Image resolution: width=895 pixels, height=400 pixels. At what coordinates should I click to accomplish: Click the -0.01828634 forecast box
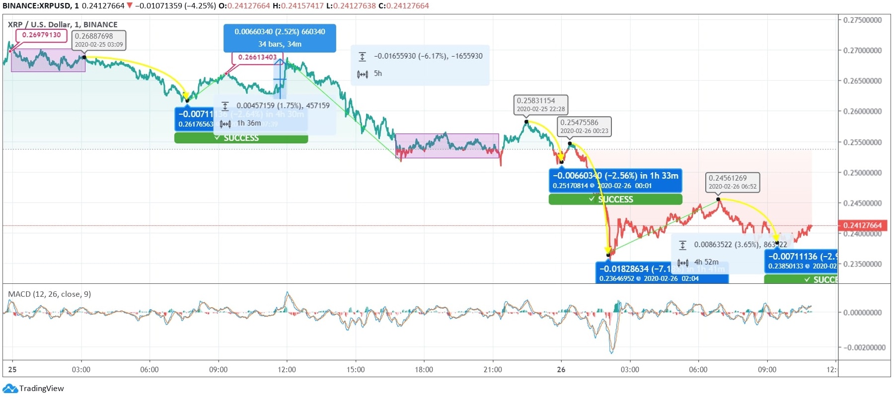(662, 273)
